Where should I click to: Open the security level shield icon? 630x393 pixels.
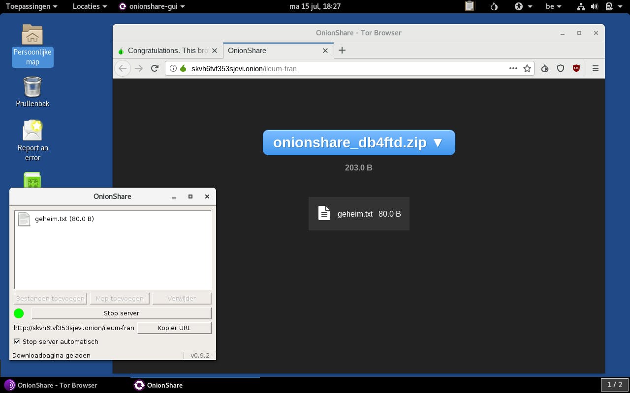point(561,69)
